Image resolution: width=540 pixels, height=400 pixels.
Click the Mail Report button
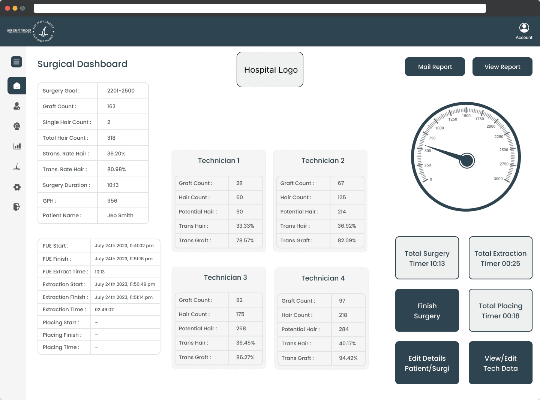(435, 67)
